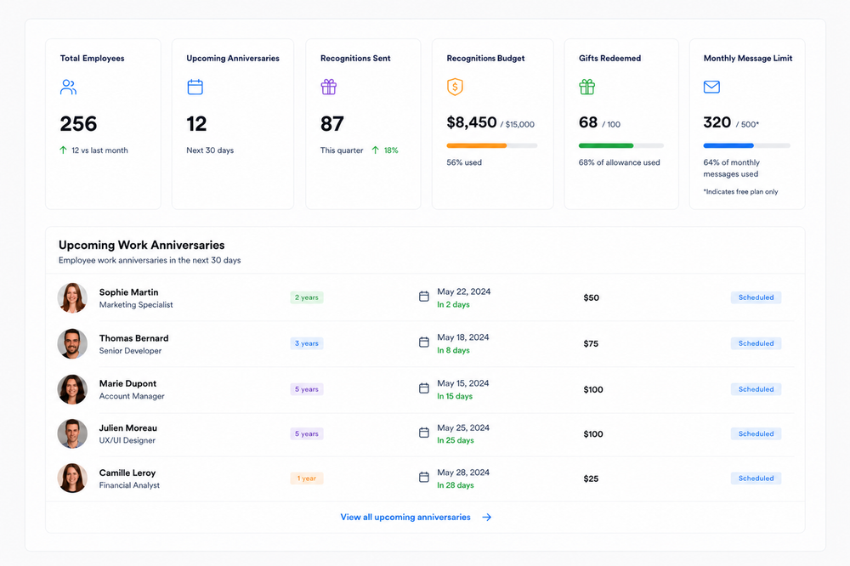Click the Scheduled badge for Sophie Martin
850x566 pixels.
[x=756, y=297]
